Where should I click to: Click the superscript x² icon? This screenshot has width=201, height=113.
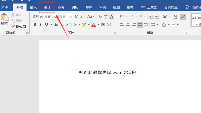pos(68,25)
